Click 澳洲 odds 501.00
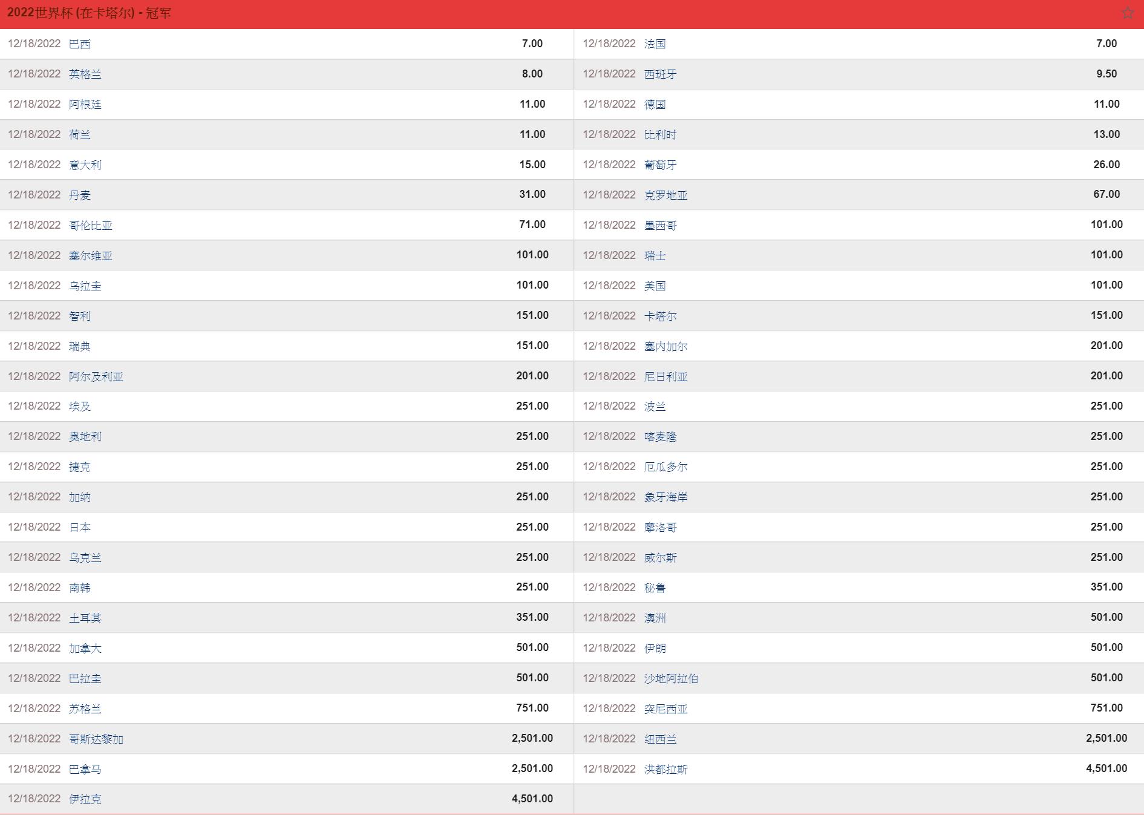 click(1106, 617)
